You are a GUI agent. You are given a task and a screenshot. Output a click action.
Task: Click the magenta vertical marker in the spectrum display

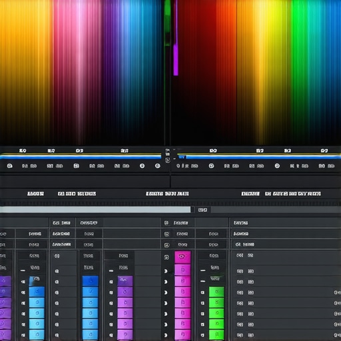click(176, 60)
